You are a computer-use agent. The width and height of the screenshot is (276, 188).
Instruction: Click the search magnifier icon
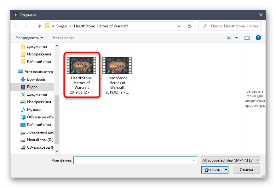[x=205, y=26]
